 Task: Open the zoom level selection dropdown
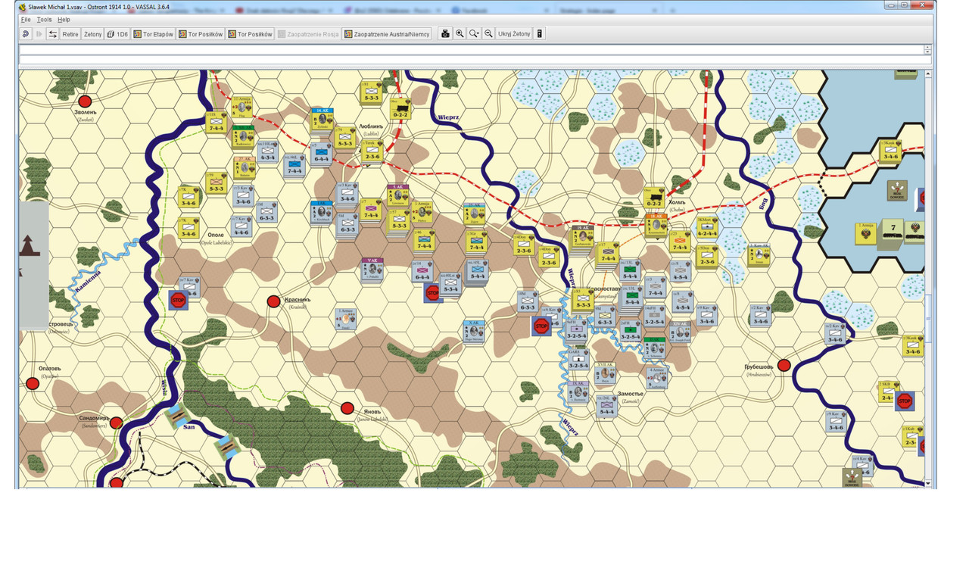(474, 34)
